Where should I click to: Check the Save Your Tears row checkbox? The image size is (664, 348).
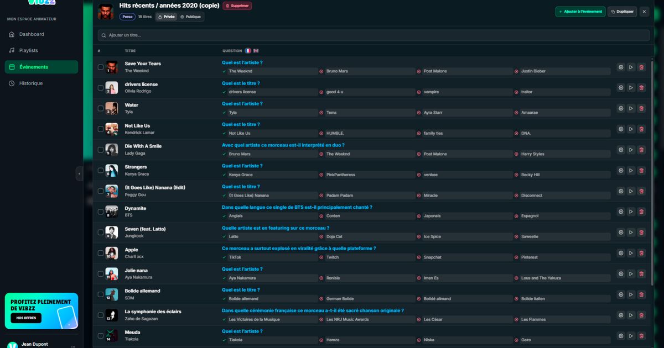[101, 67]
